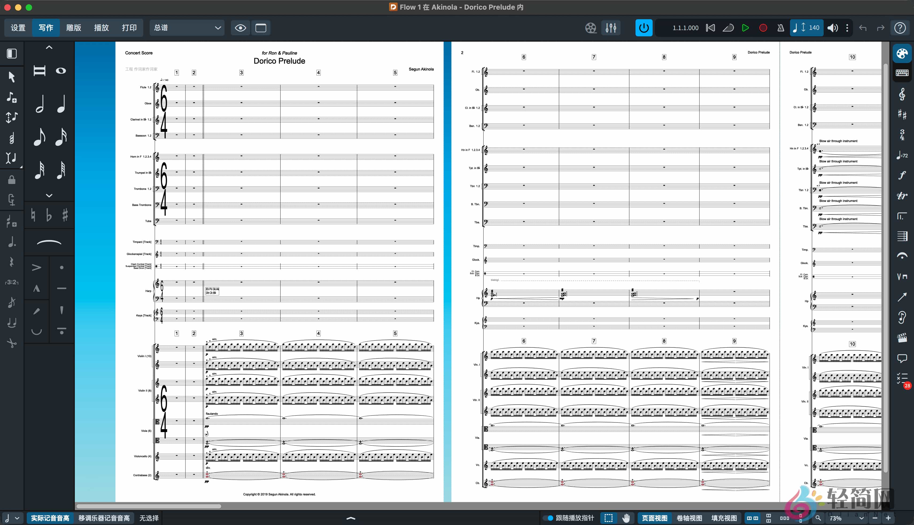The image size is (914, 525).
Task: Select the marquee selection tool
Action: click(x=608, y=518)
